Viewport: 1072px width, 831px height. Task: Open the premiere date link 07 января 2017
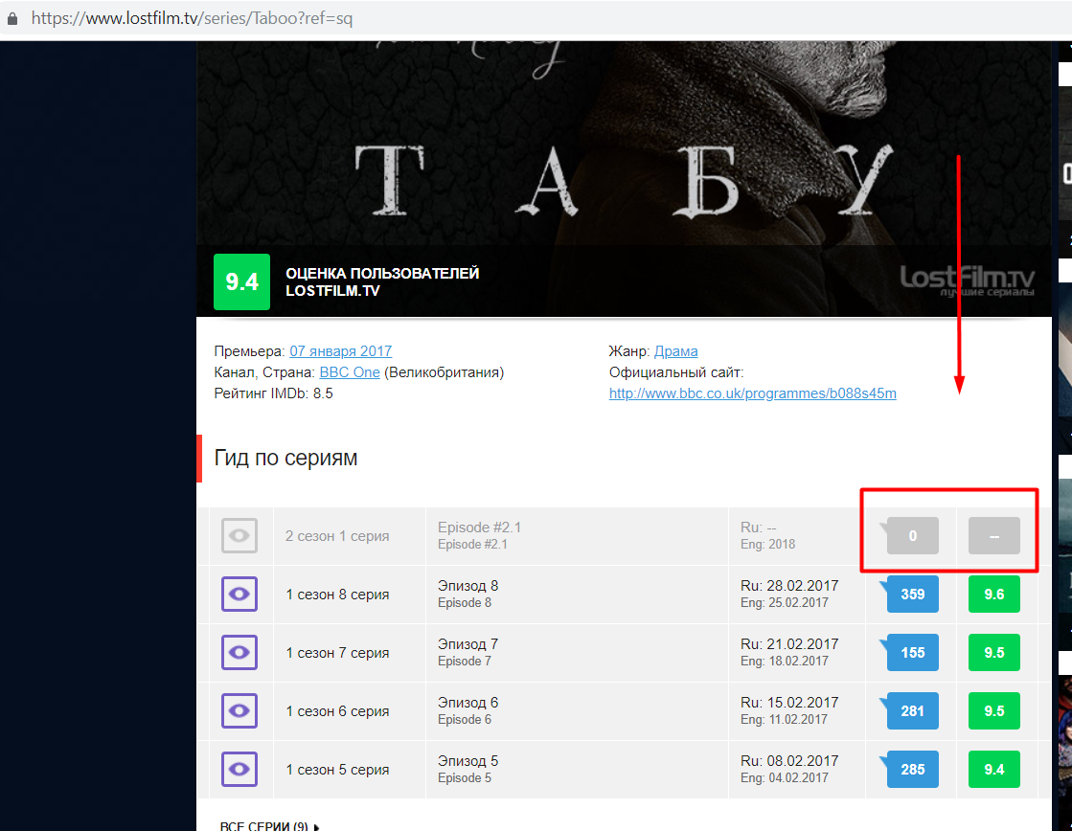340,351
